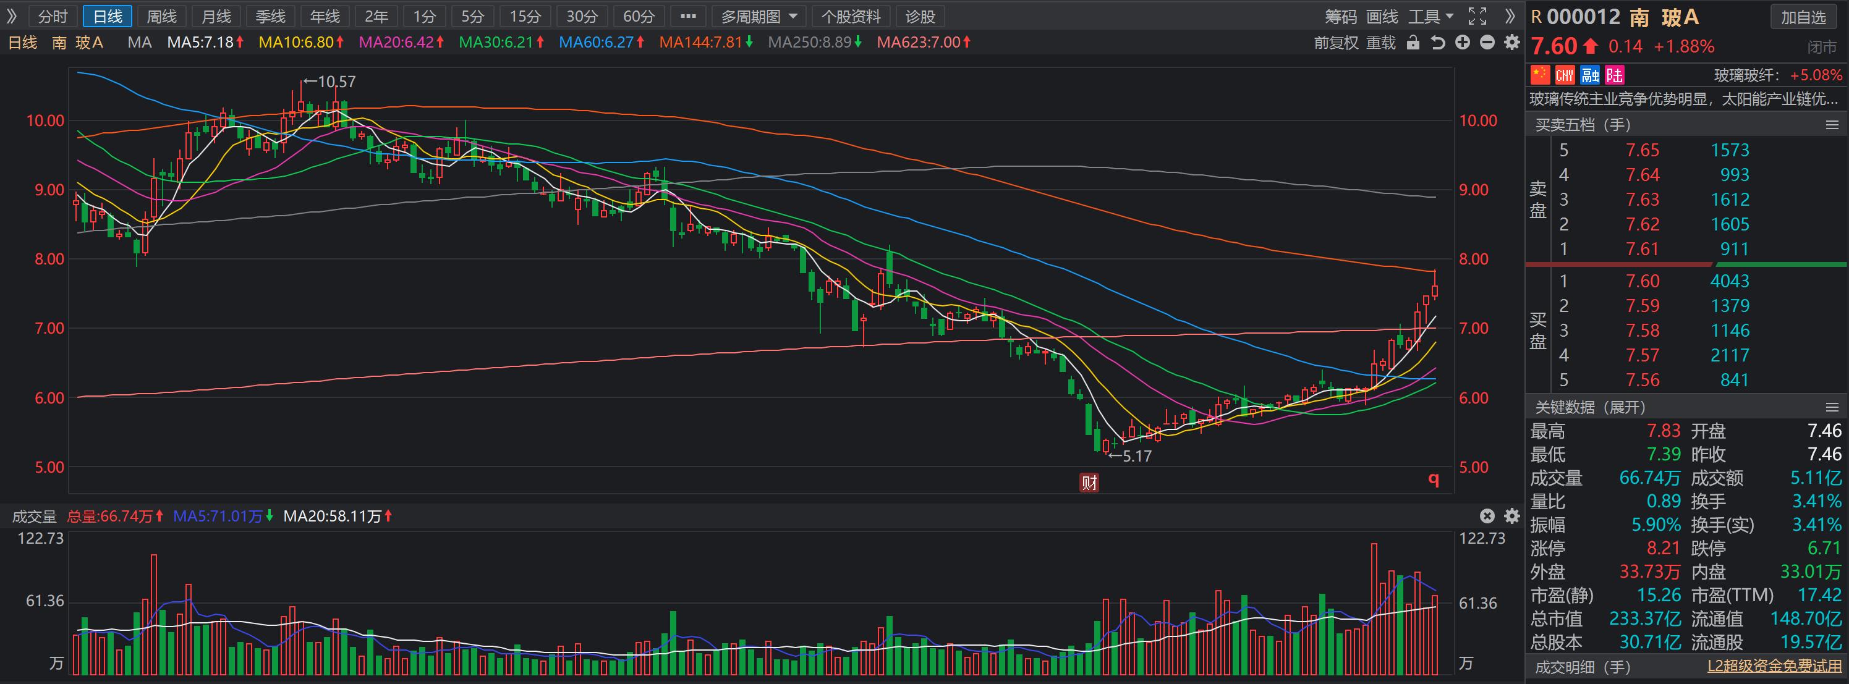Image resolution: width=1849 pixels, height=684 pixels.
Task: Click 加自选 add to watchlist button
Action: tap(1803, 17)
